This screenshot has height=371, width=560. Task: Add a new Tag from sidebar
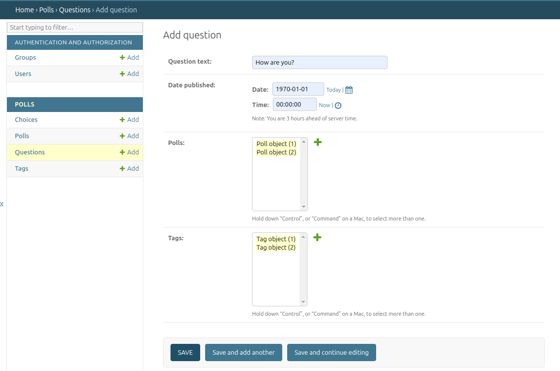(x=129, y=169)
